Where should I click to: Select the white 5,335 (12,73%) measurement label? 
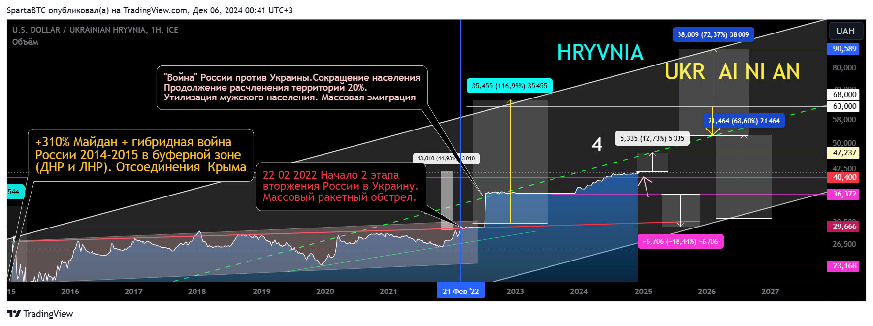click(x=652, y=138)
